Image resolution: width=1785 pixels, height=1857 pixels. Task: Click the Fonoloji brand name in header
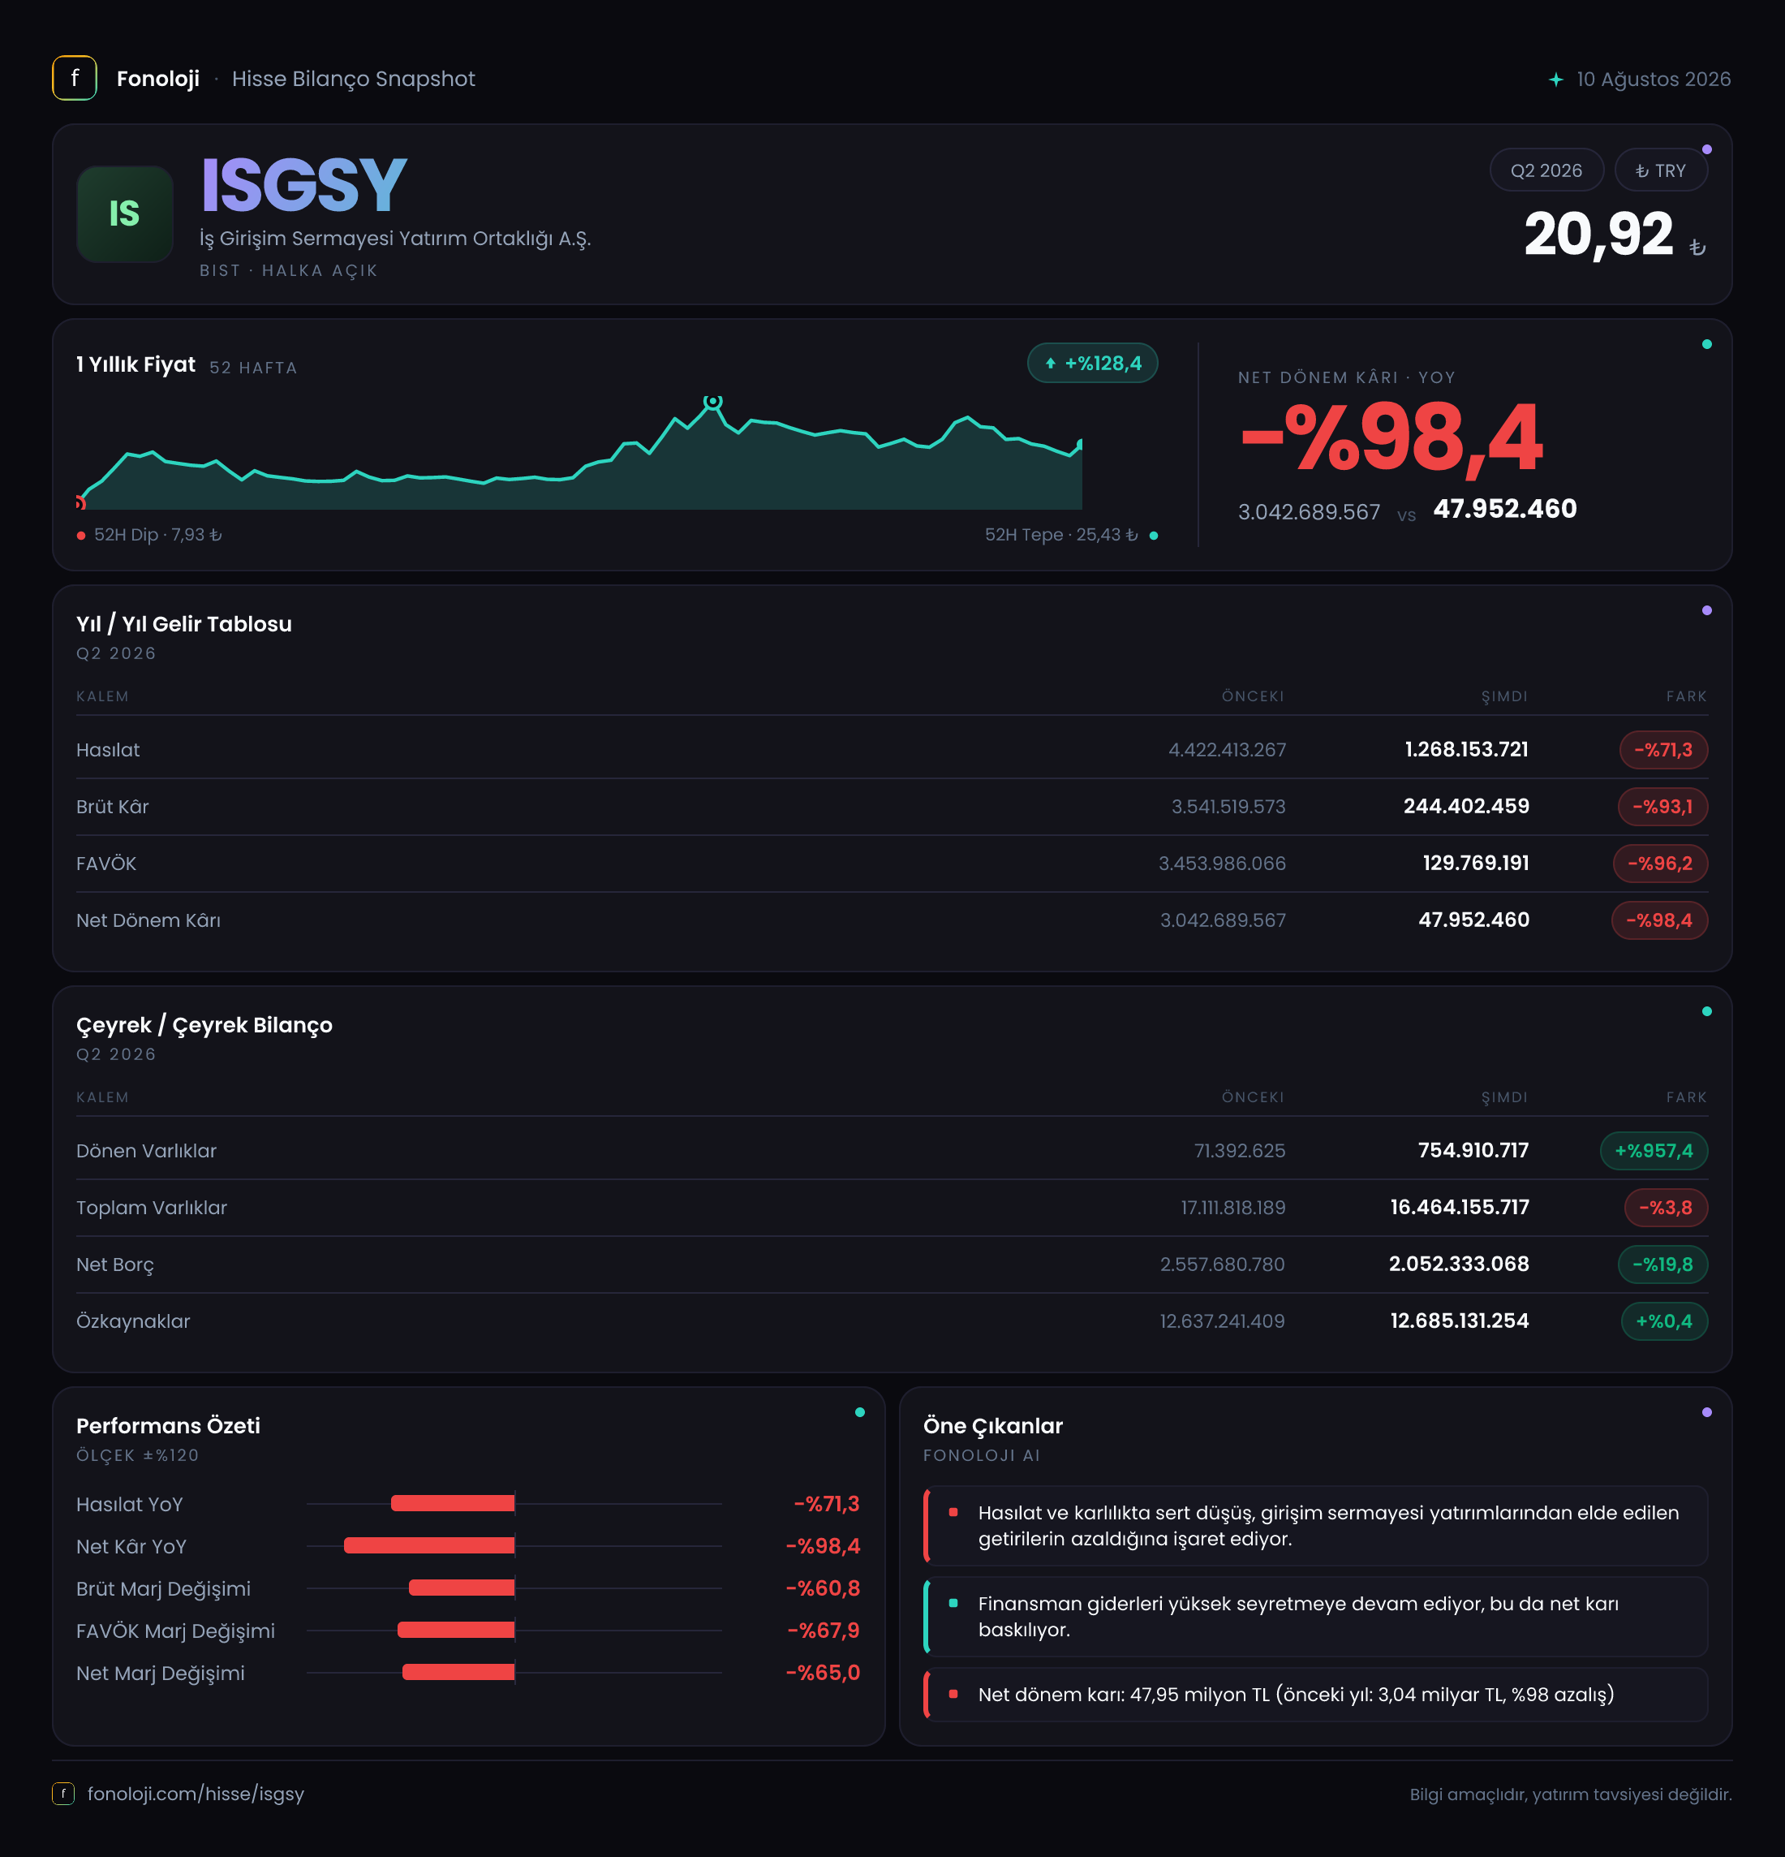(158, 79)
